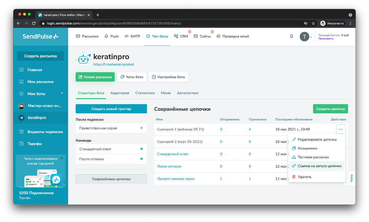Switch to Статистика tab
The image size is (369, 222).
[145, 93]
